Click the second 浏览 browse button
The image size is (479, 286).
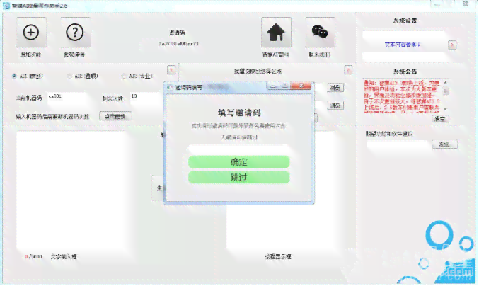click(335, 105)
